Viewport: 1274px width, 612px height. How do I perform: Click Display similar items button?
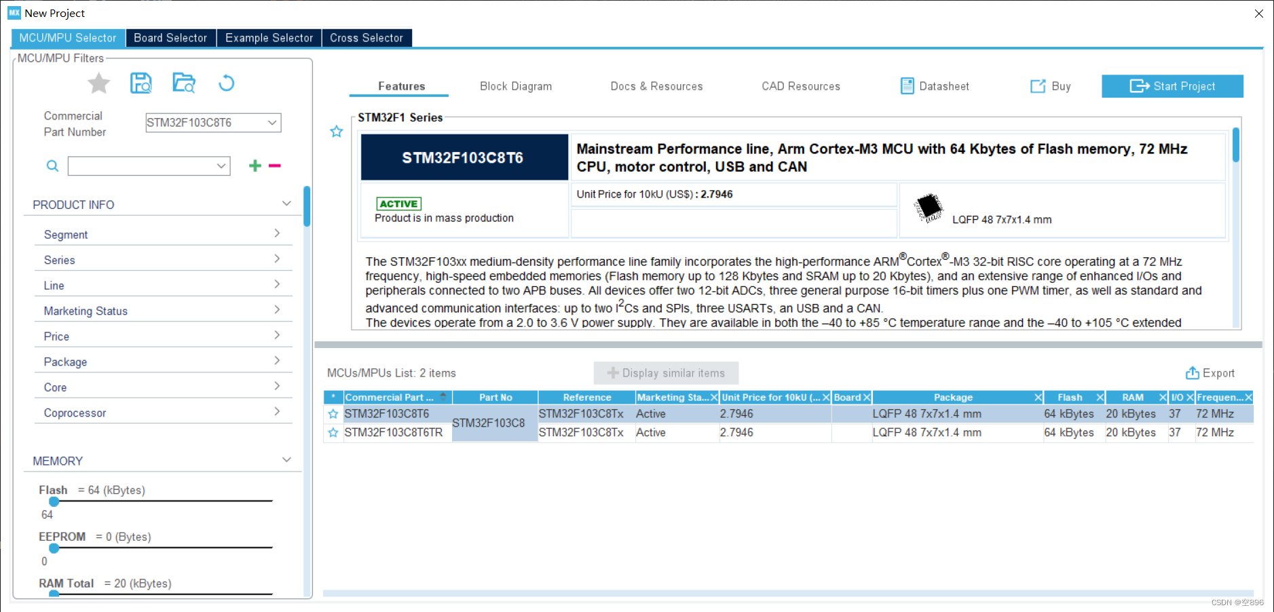(x=666, y=373)
